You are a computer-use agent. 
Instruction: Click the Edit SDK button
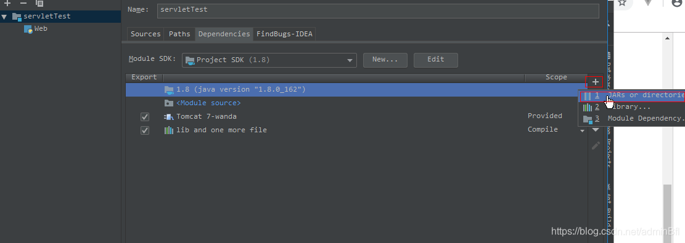click(435, 60)
